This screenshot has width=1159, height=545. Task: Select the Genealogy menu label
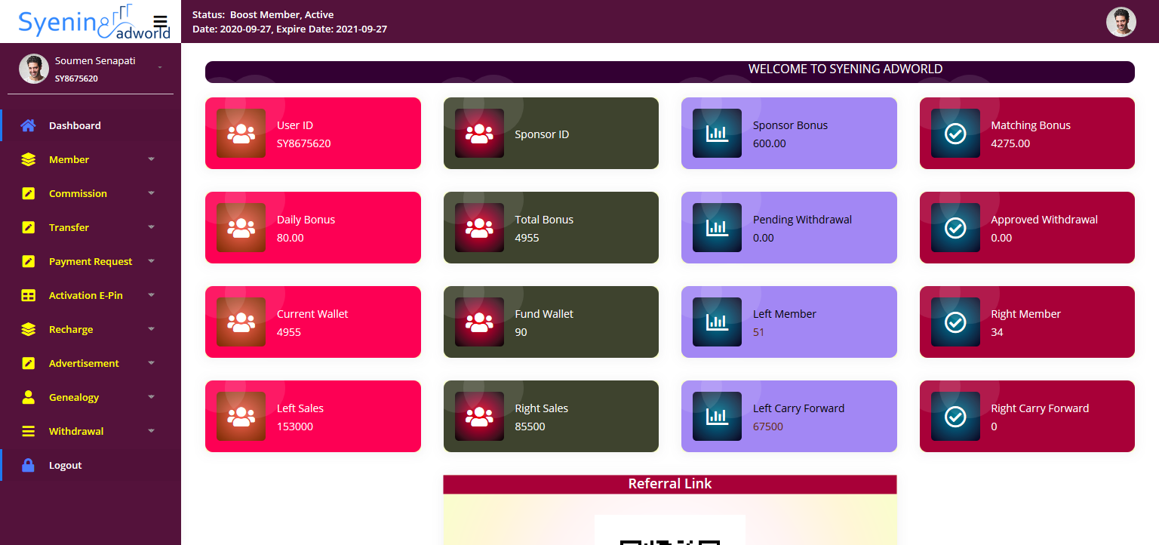pos(74,397)
